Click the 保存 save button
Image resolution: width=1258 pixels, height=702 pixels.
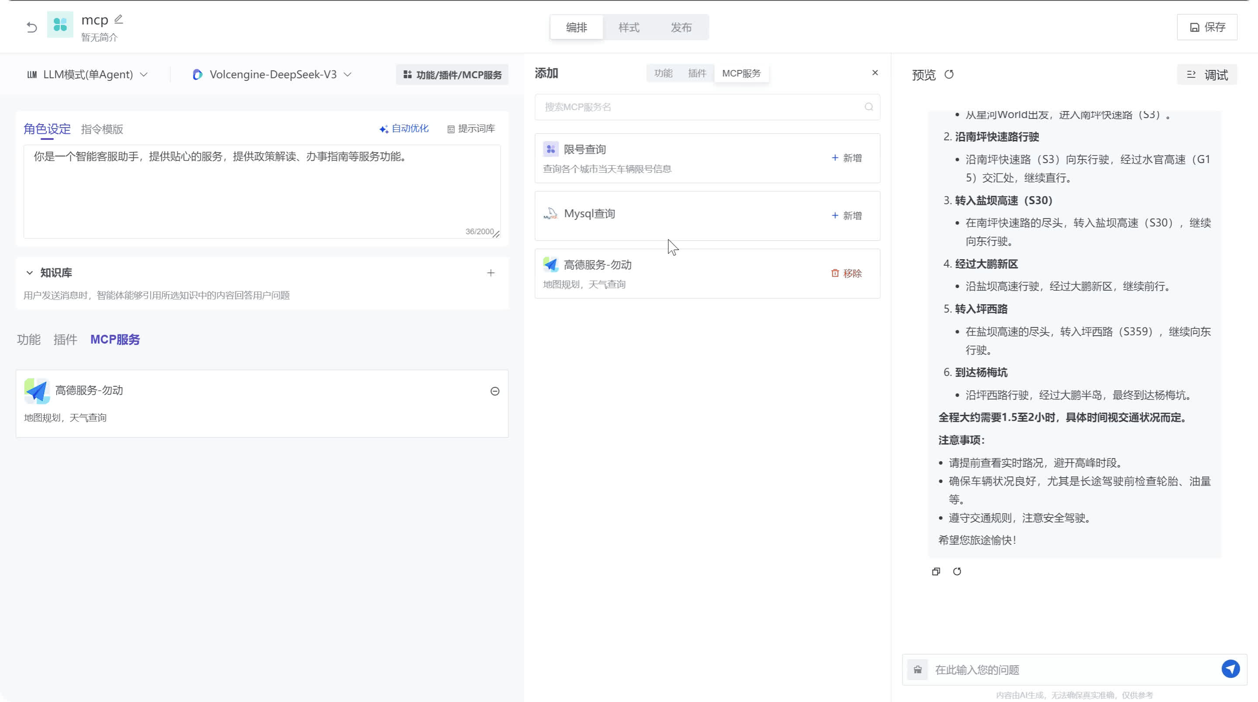click(x=1207, y=27)
